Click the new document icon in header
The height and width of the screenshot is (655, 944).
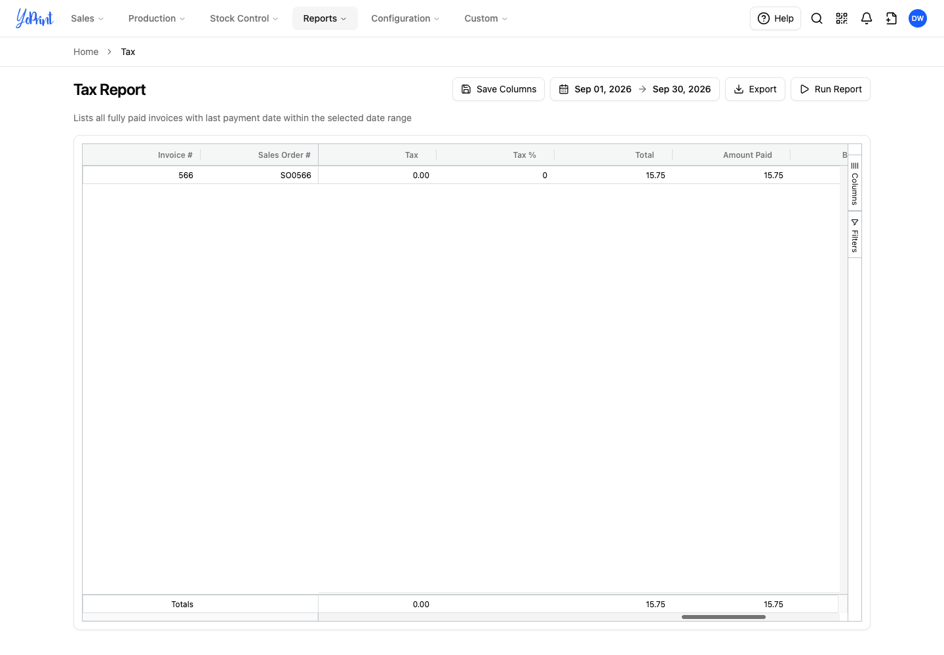(x=892, y=18)
